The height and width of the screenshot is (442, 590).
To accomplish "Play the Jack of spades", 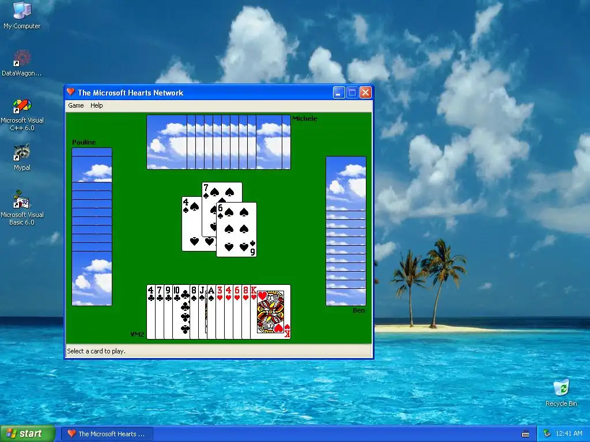I will tap(202, 312).
